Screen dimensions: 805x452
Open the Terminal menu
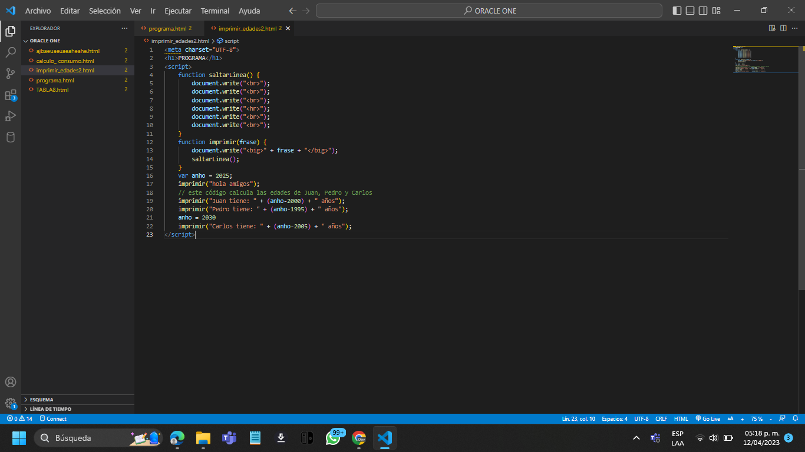coord(215,11)
